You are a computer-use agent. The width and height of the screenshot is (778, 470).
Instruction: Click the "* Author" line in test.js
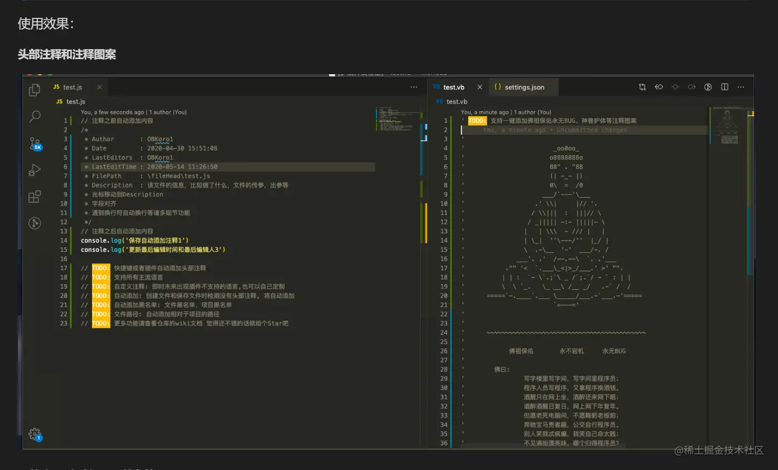pos(129,139)
